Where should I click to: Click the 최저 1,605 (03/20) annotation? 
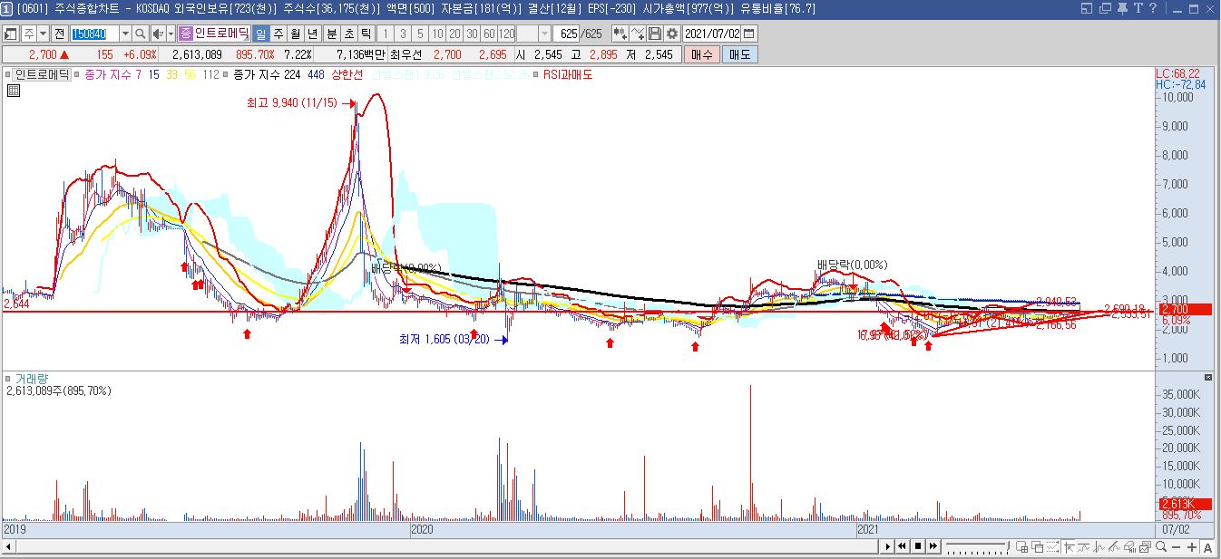(x=444, y=339)
